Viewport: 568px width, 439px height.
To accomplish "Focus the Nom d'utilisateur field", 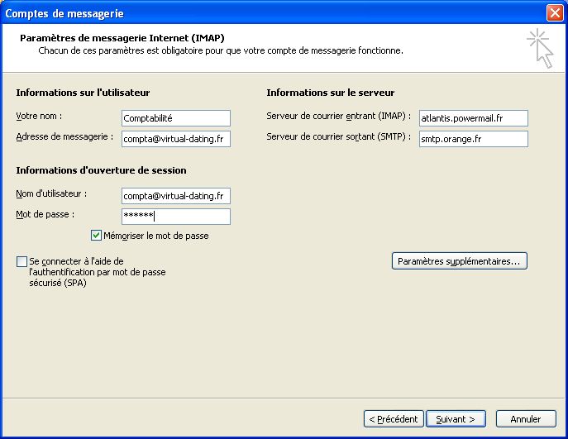I will click(175, 196).
